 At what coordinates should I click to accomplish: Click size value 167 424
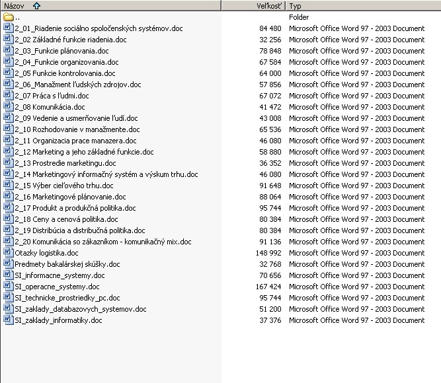pyautogui.click(x=268, y=287)
